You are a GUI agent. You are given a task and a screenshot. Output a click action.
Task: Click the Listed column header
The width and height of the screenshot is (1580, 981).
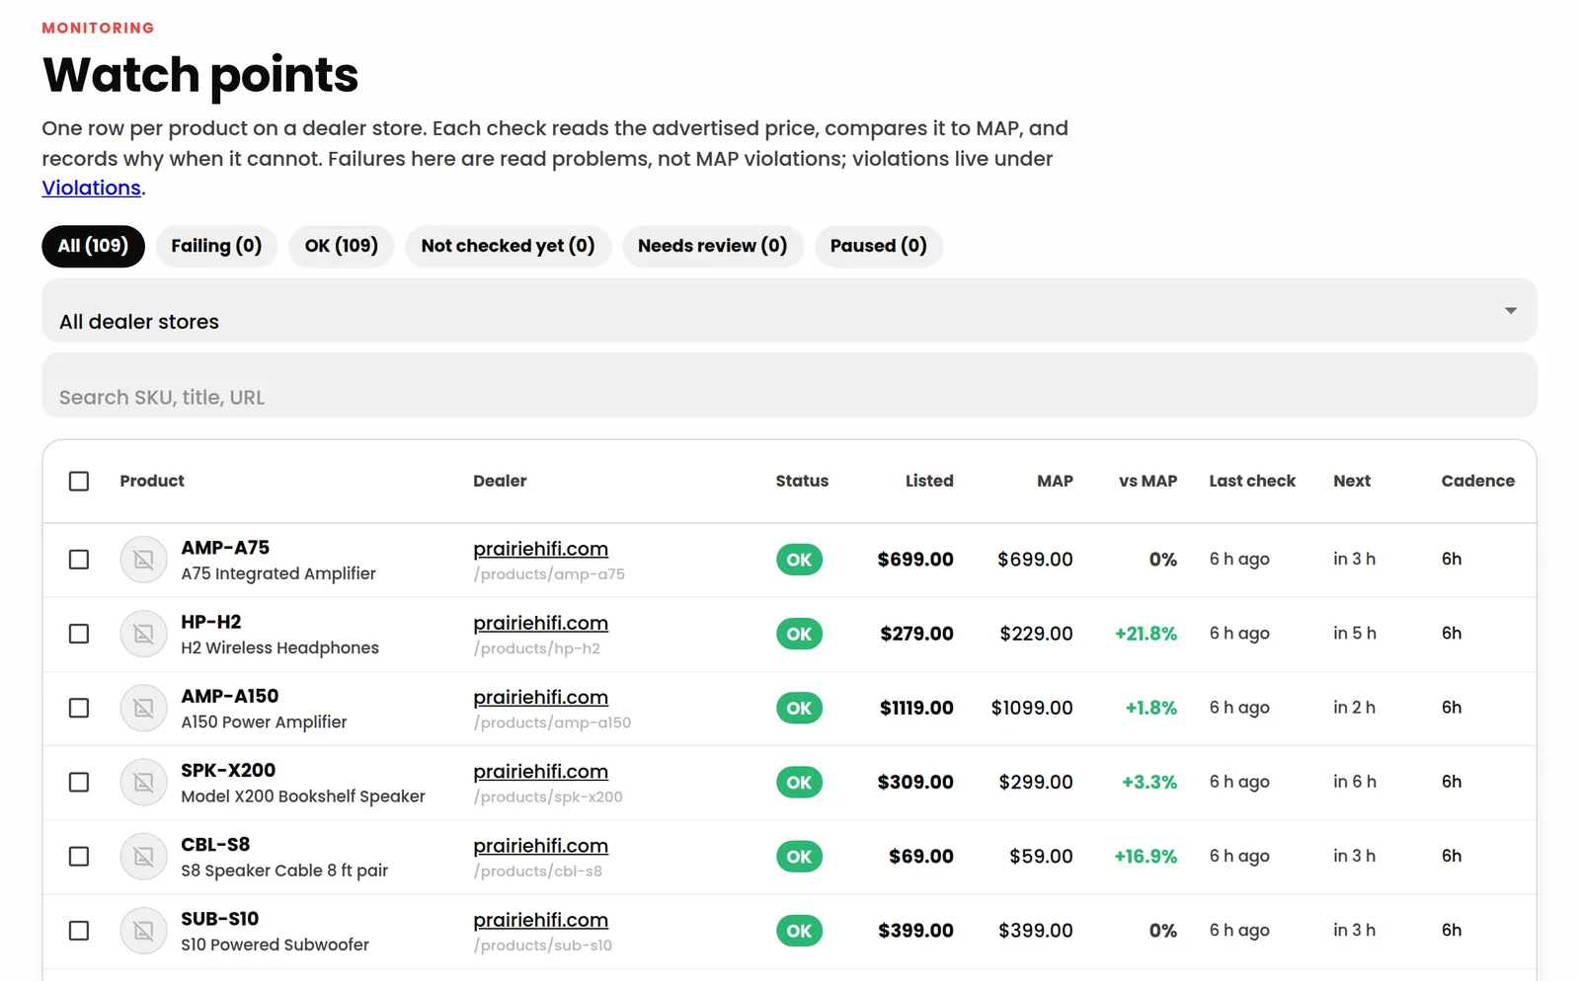929,481
